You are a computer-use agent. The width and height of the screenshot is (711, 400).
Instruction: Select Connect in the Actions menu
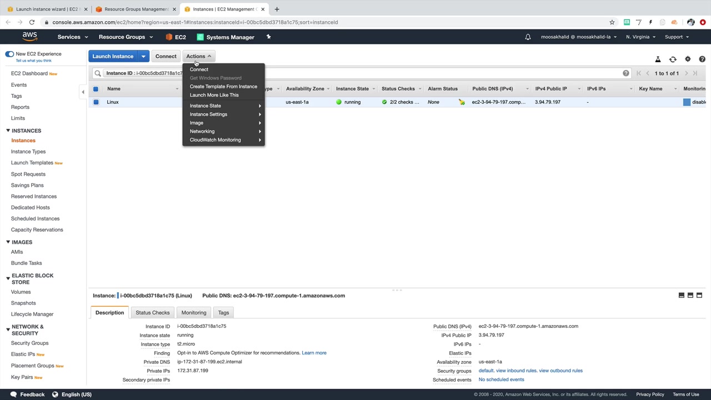pyautogui.click(x=199, y=69)
